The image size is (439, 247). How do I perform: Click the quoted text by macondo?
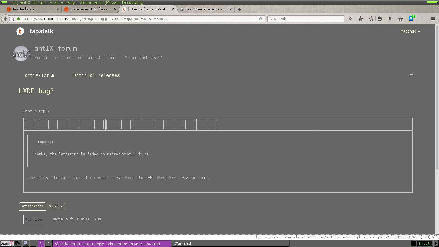(x=90, y=154)
